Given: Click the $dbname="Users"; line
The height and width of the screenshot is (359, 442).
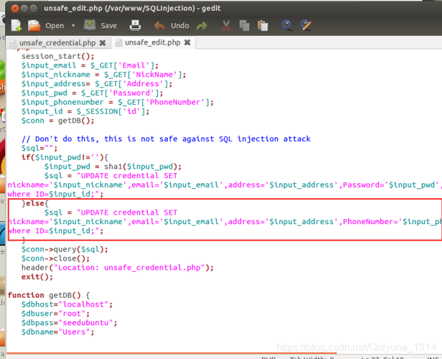Looking at the screenshot, I should 57,332.
